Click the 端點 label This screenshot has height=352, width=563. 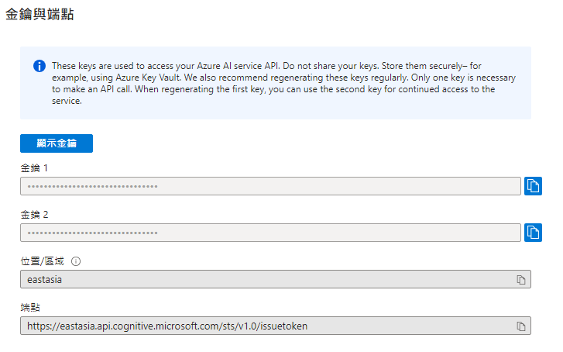point(30,308)
